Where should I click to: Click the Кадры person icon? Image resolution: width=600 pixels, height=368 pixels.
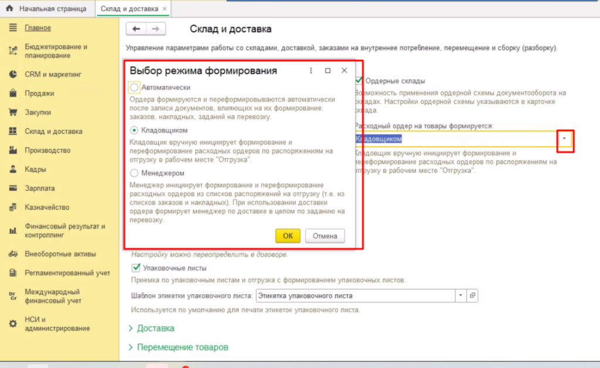point(12,169)
